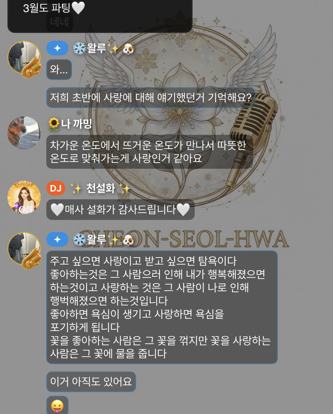Viewport: 333px width, 414px height.
Task: Tap the sunflower emoji before 나 까밍
Action: (54, 124)
